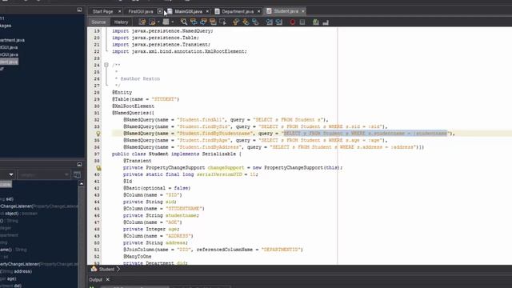This screenshot has width=512, height=288.
Task: Open the Navigator view dropdown arrow
Action: point(11,174)
